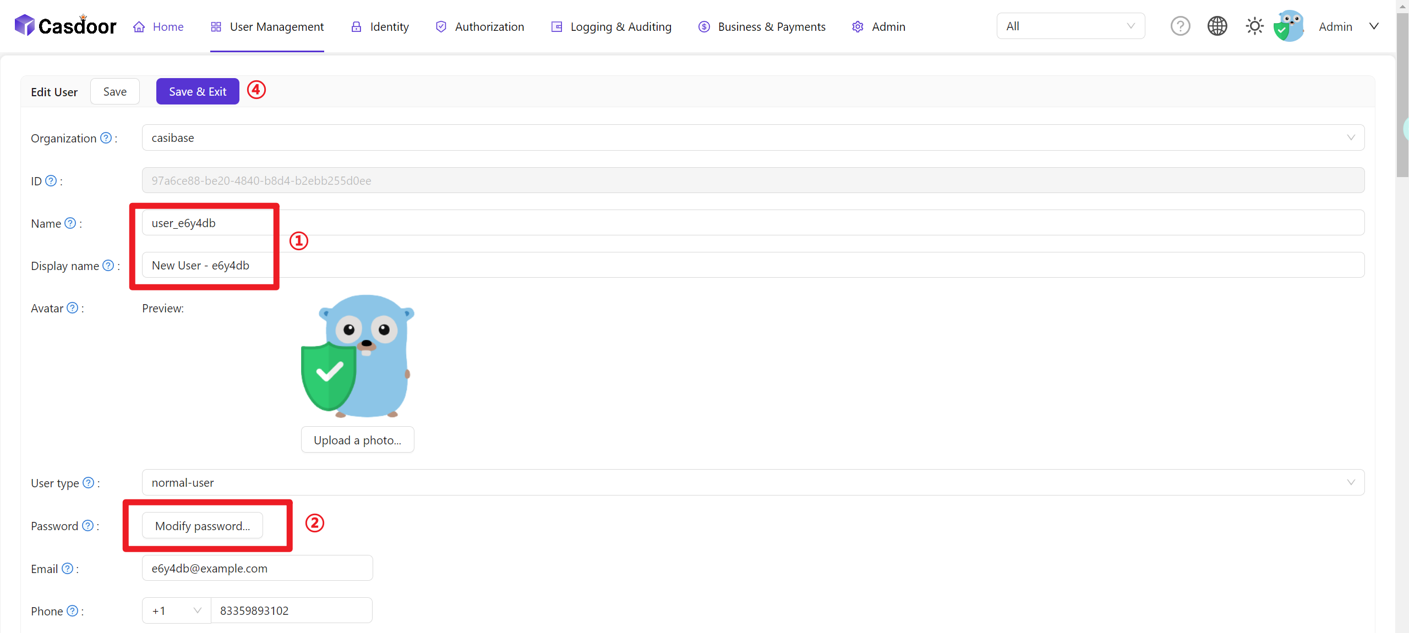Click the Modify password button

tap(202, 526)
